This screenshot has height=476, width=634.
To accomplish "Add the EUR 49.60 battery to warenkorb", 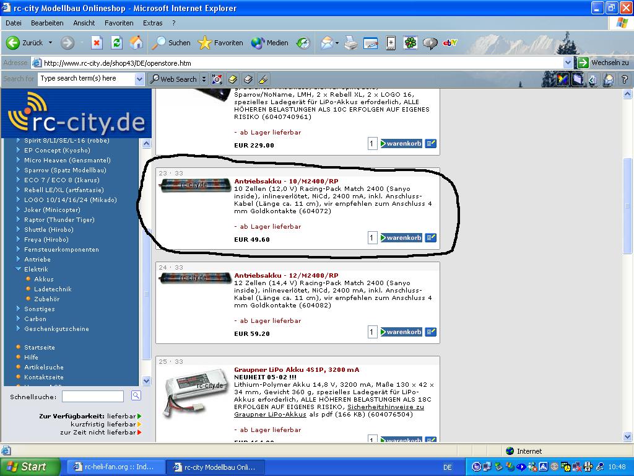I will click(401, 237).
